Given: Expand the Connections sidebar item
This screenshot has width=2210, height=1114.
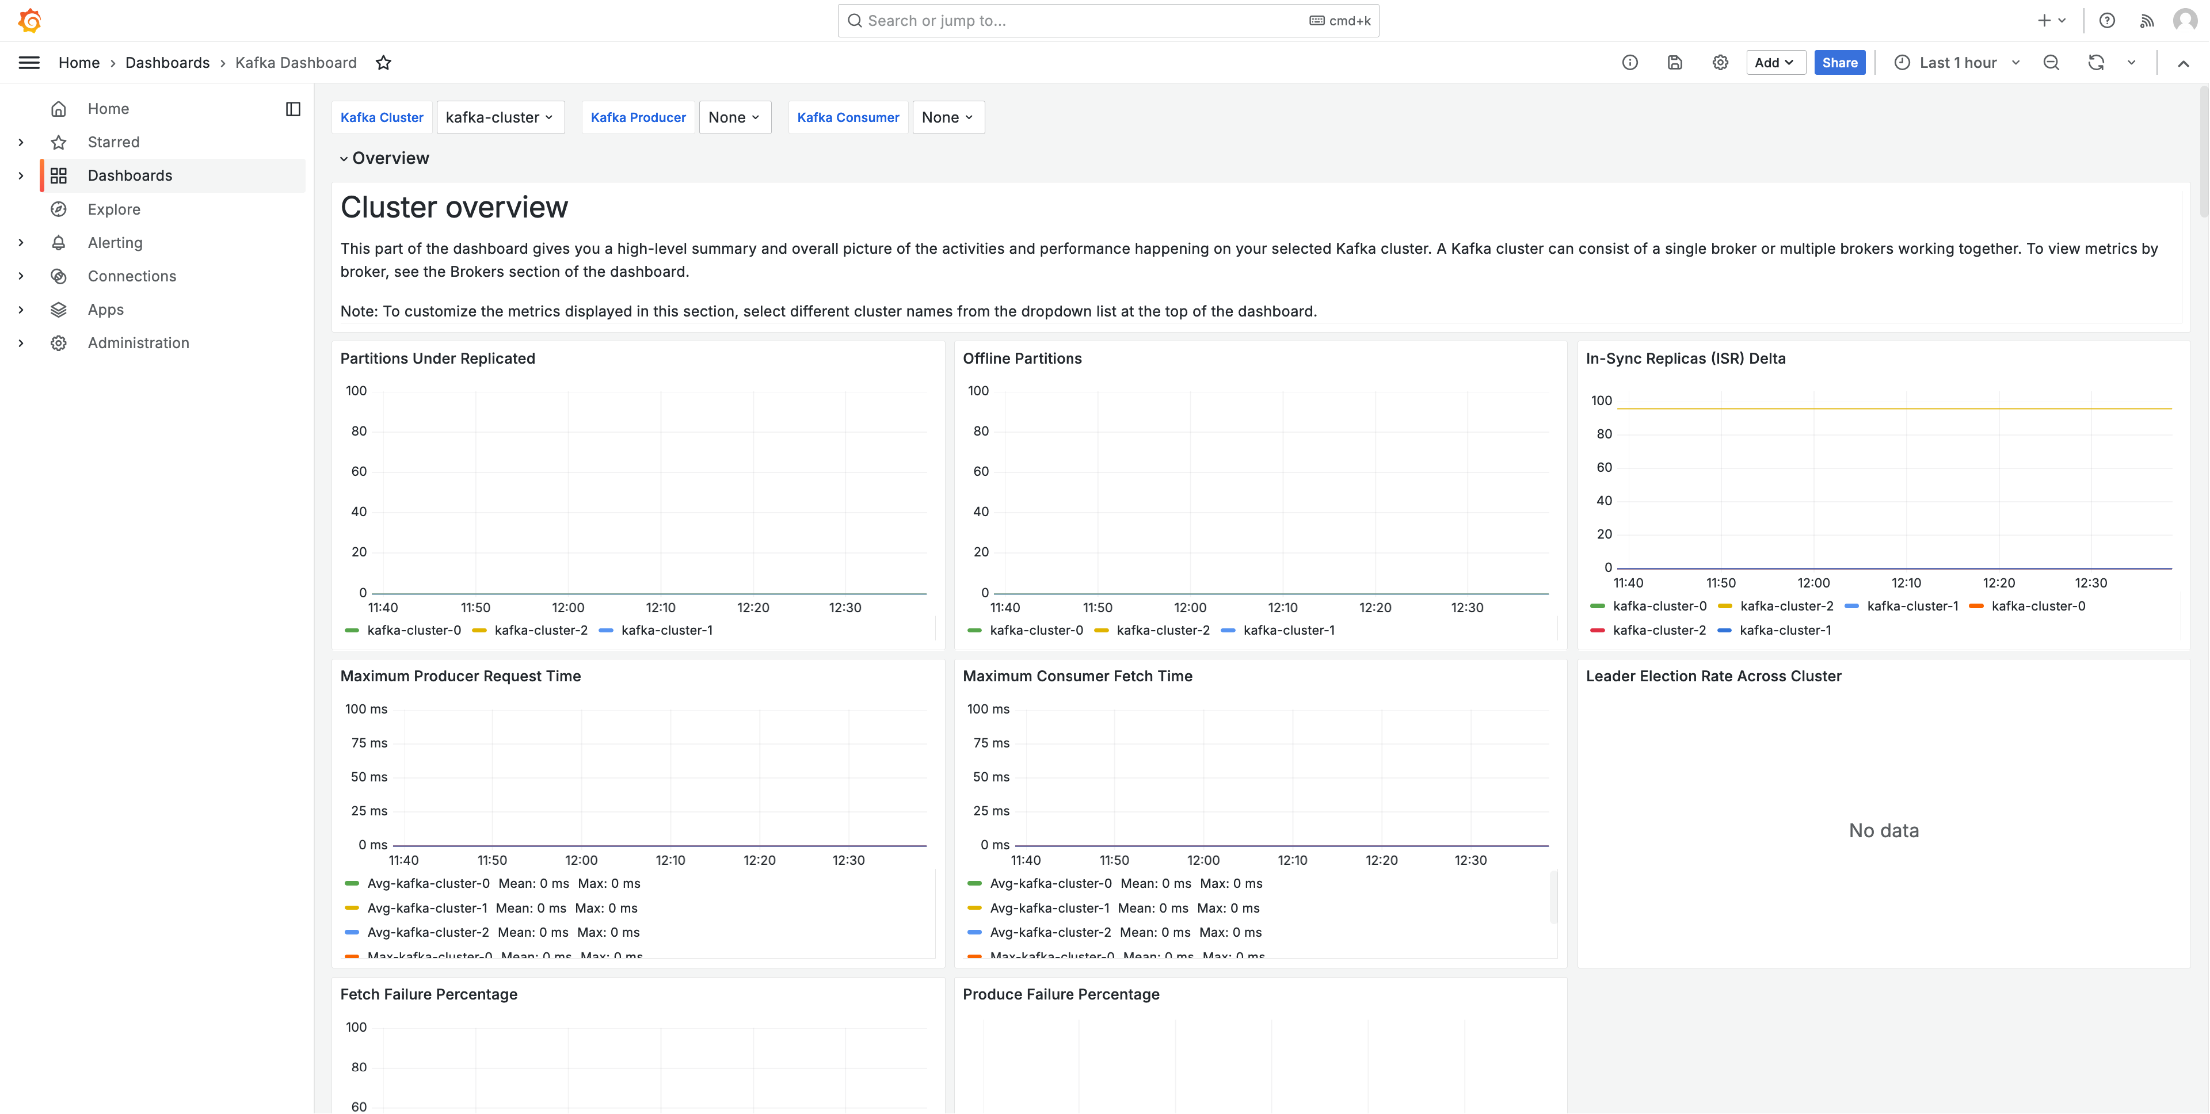Looking at the screenshot, I should 21,275.
